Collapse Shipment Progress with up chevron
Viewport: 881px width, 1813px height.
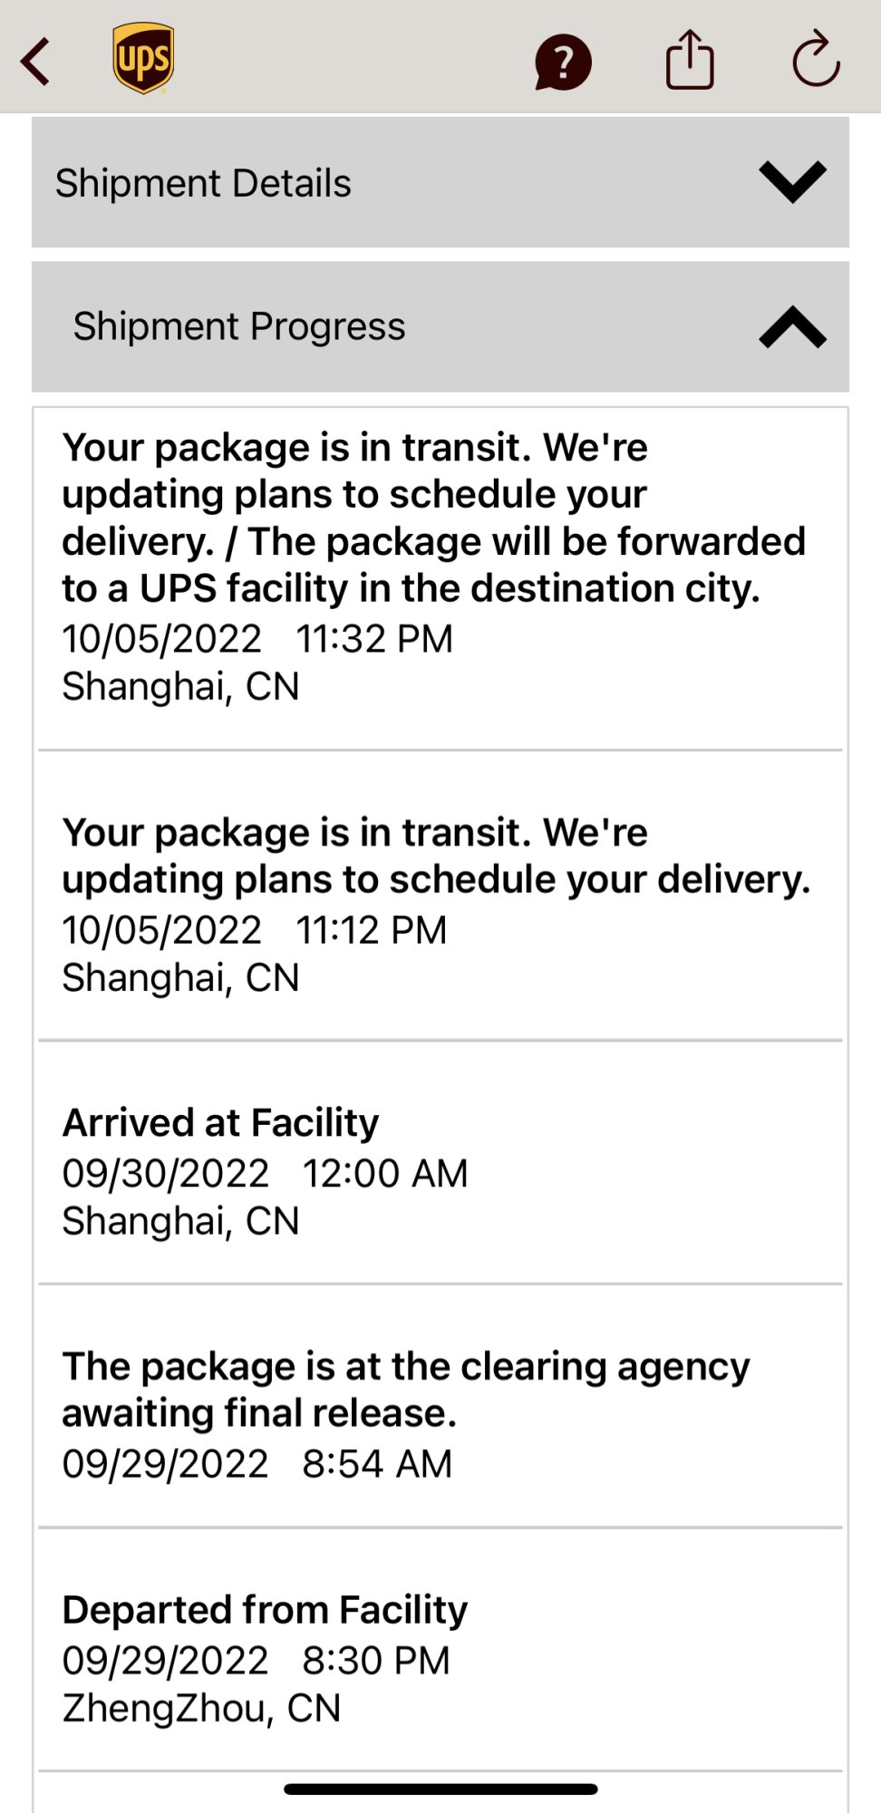click(x=792, y=327)
